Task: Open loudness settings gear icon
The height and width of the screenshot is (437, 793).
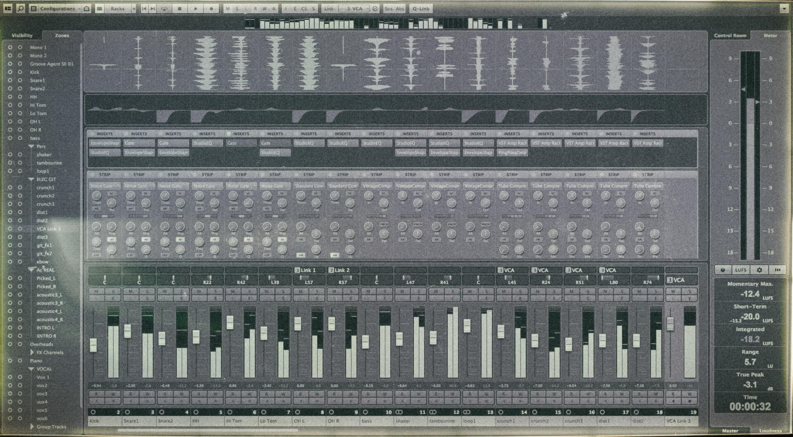Action: (759, 270)
